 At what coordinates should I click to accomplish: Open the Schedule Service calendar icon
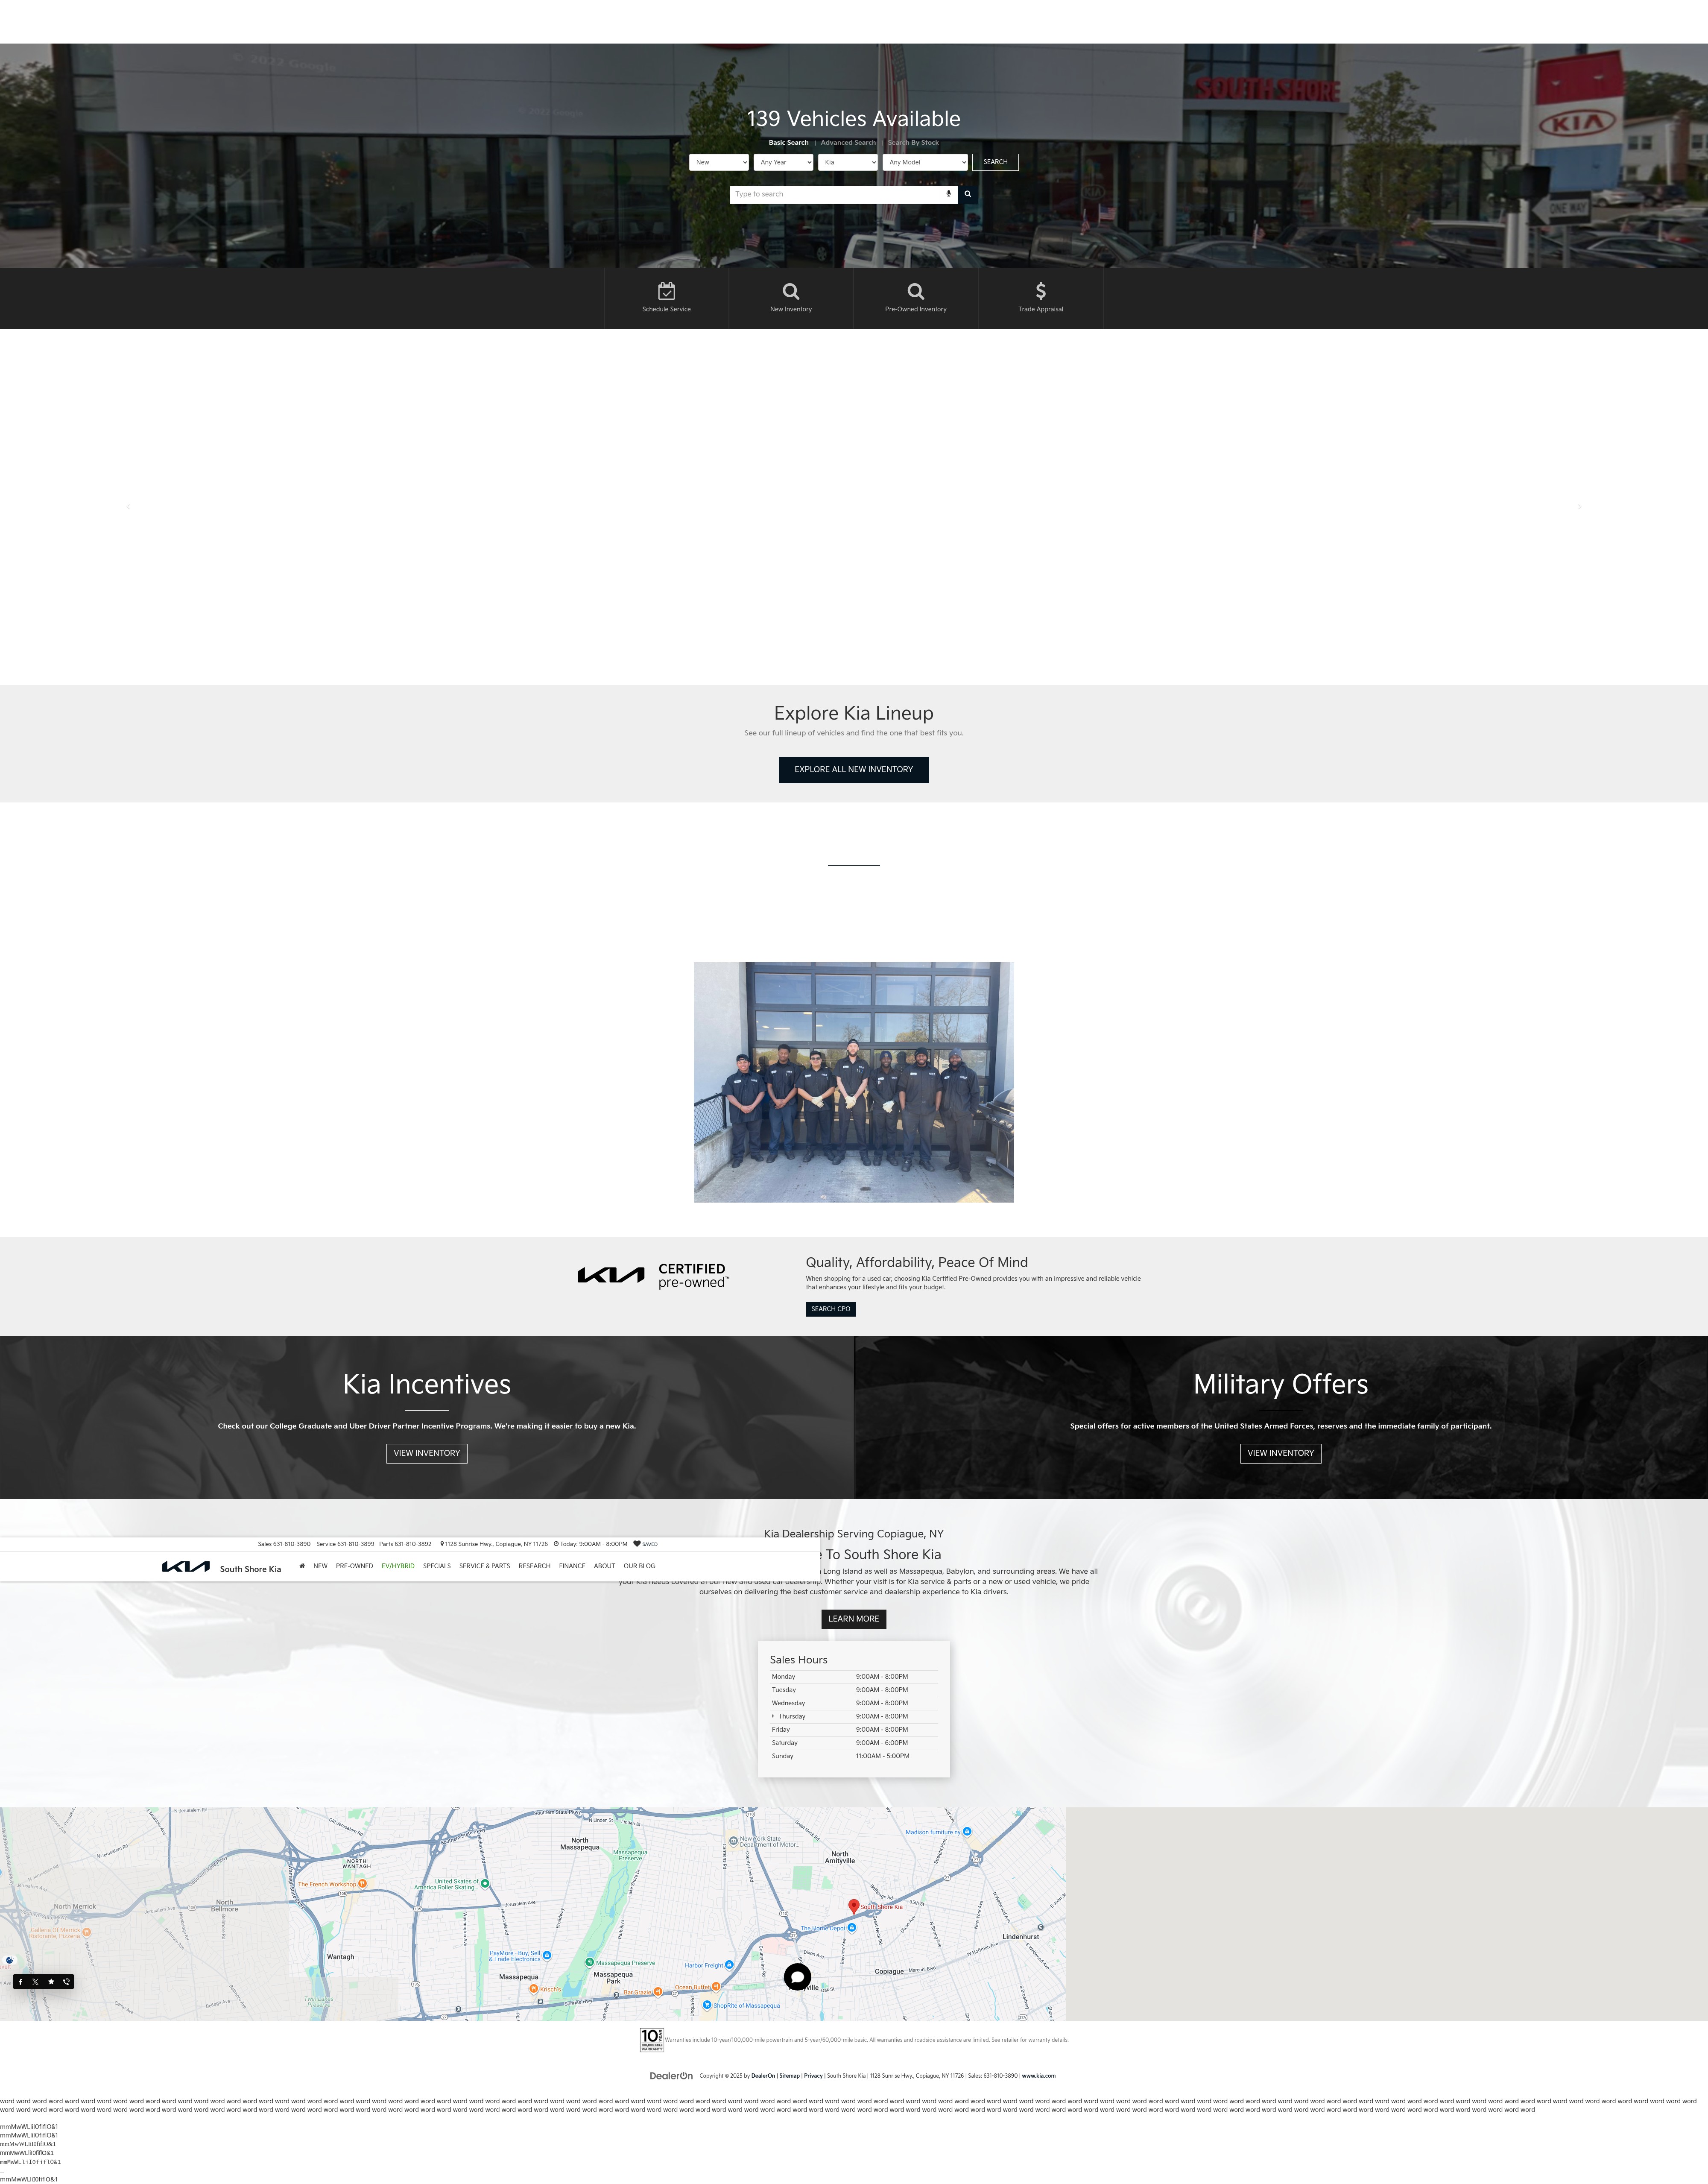click(x=666, y=291)
